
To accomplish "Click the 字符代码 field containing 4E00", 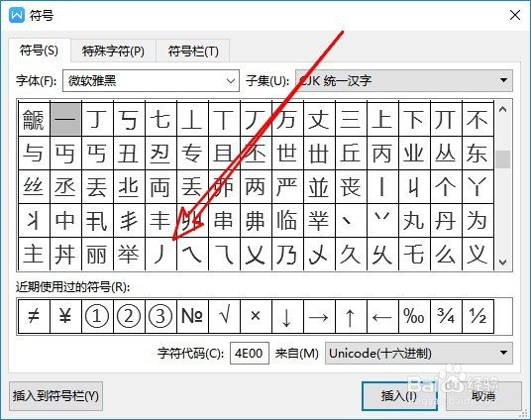I will [x=250, y=354].
